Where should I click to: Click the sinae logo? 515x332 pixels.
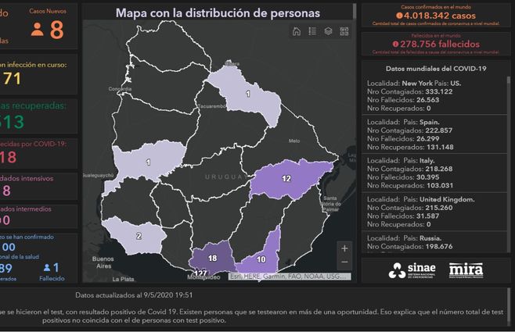click(408, 270)
